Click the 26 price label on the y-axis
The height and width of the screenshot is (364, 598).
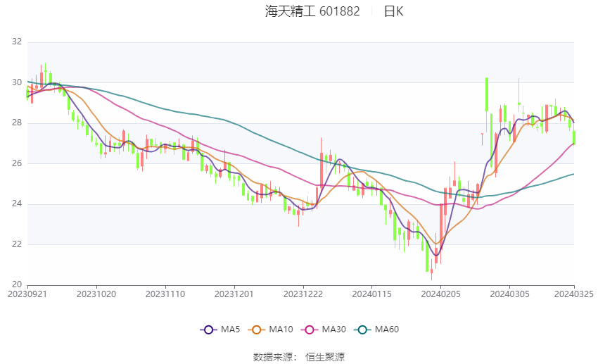click(17, 163)
